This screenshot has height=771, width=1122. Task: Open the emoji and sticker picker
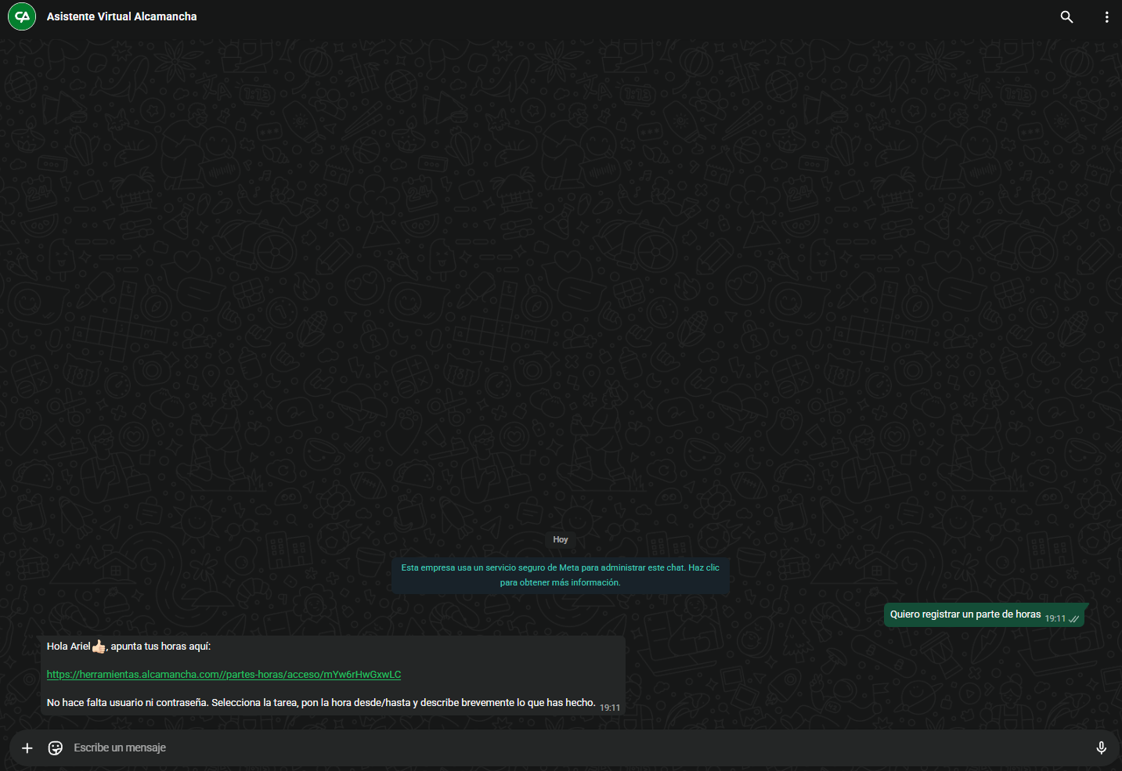[56, 748]
